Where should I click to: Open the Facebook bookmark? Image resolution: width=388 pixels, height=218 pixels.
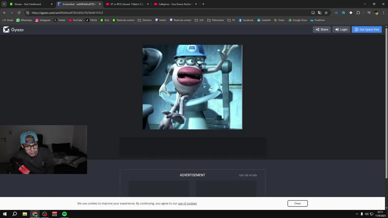(246, 20)
